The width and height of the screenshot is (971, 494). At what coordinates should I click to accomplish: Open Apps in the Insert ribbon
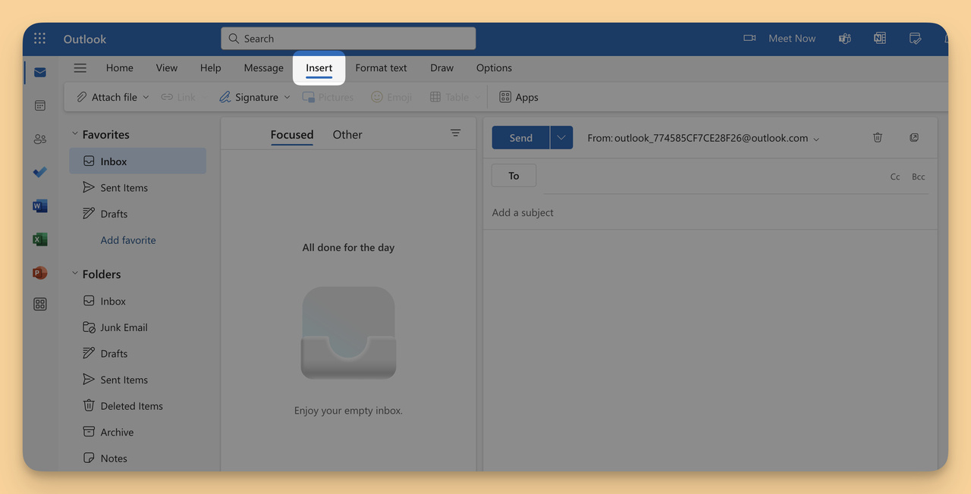pos(519,97)
